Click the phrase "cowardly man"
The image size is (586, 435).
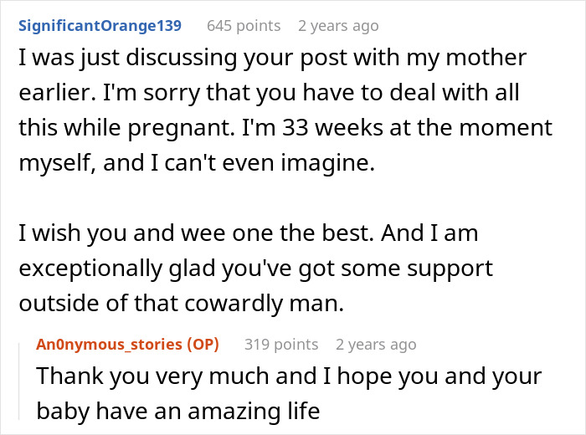point(265,303)
